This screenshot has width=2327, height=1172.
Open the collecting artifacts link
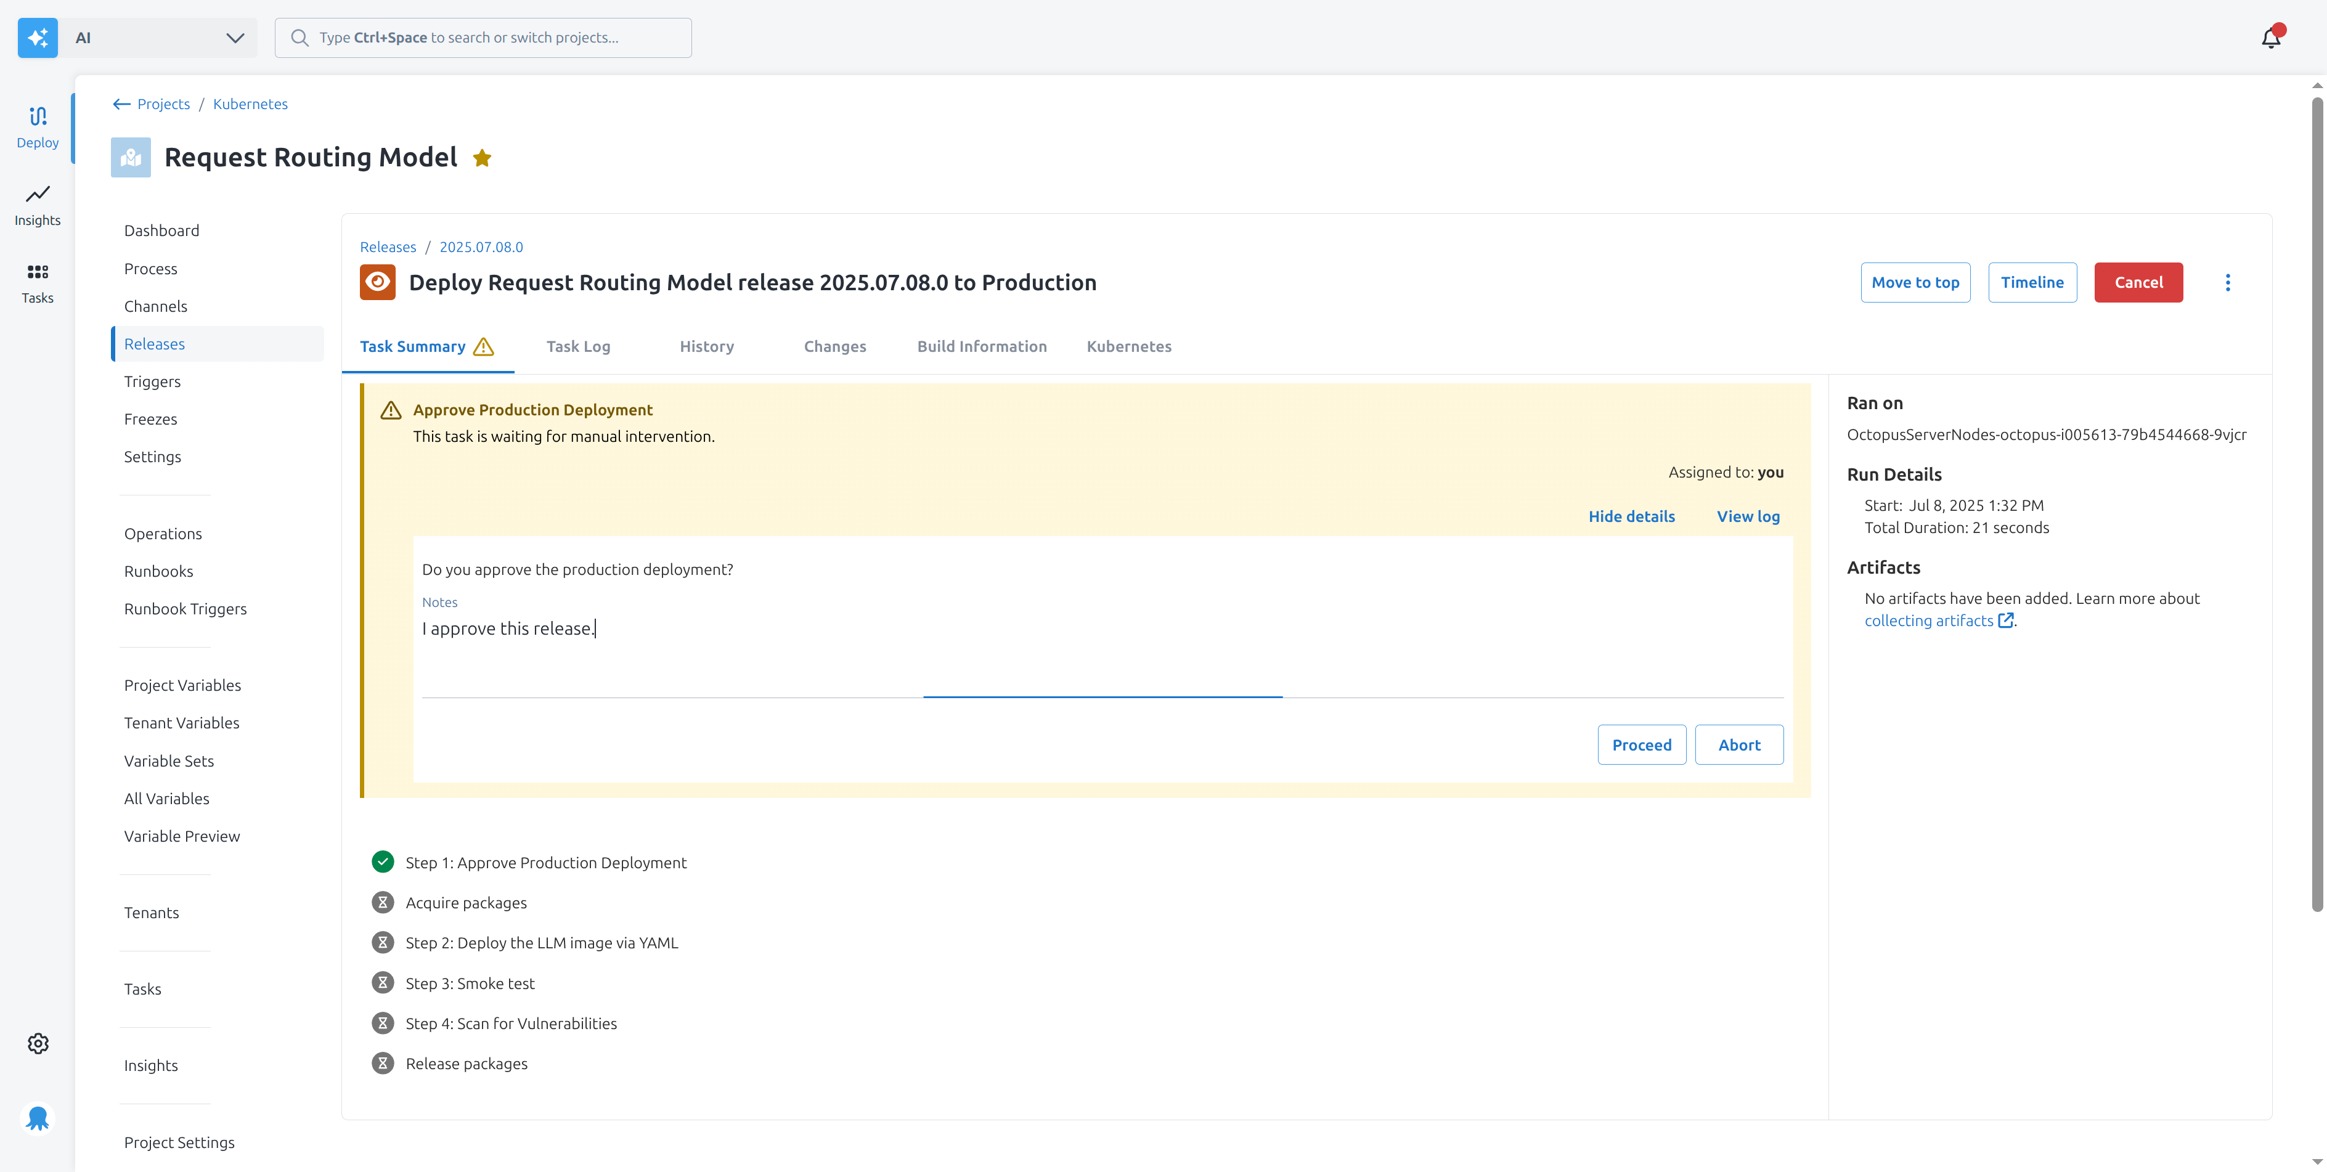[1929, 621]
